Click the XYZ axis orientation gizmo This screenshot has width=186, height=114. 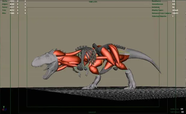[x=4, y=108]
